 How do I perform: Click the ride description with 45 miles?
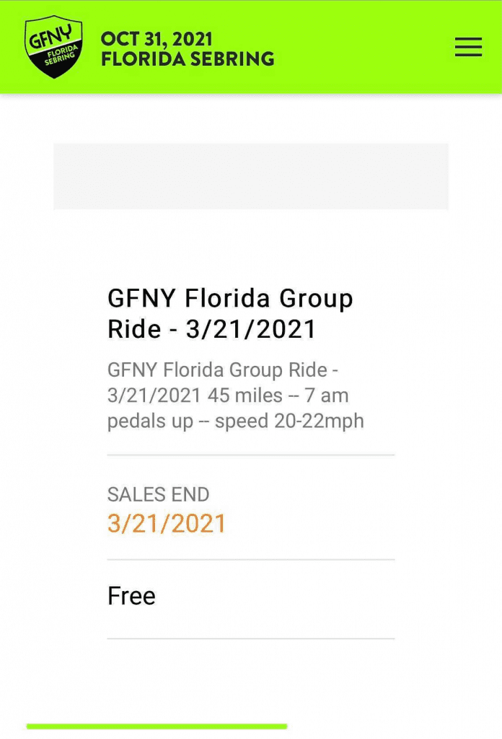click(x=235, y=395)
